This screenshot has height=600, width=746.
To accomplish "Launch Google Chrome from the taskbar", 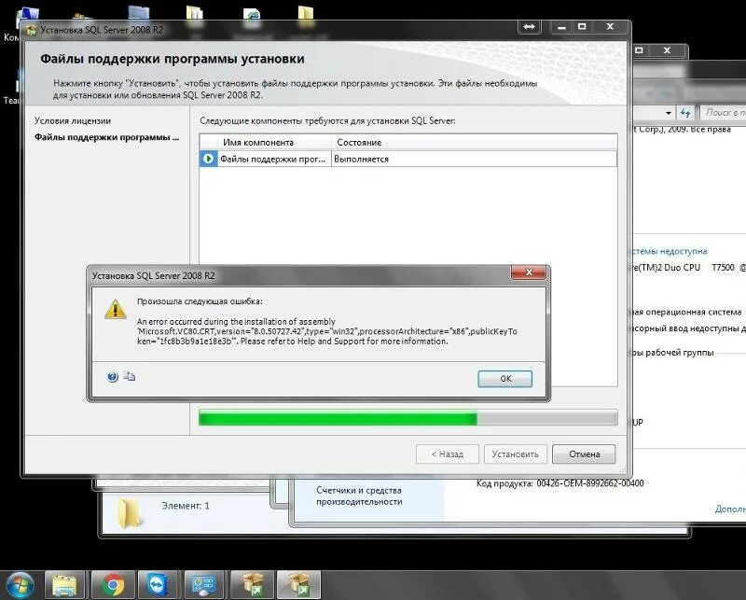I will [113, 585].
